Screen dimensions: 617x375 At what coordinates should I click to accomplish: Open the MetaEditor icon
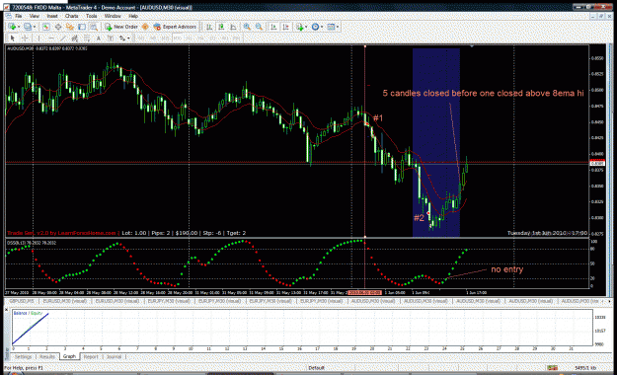(145, 27)
